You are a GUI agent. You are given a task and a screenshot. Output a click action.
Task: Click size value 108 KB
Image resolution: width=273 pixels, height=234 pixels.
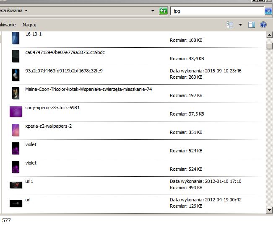(195, 40)
